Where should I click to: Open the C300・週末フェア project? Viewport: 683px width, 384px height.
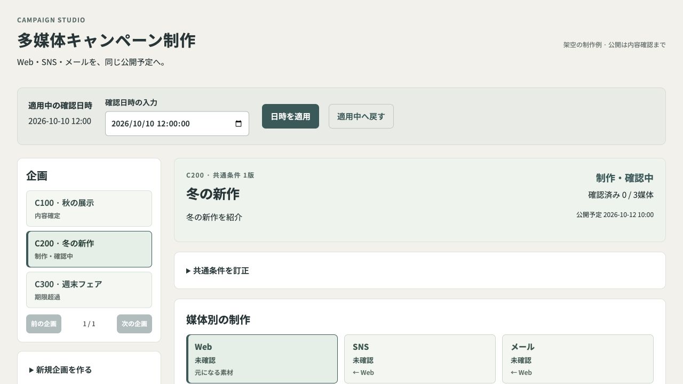(x=89, y=290)
